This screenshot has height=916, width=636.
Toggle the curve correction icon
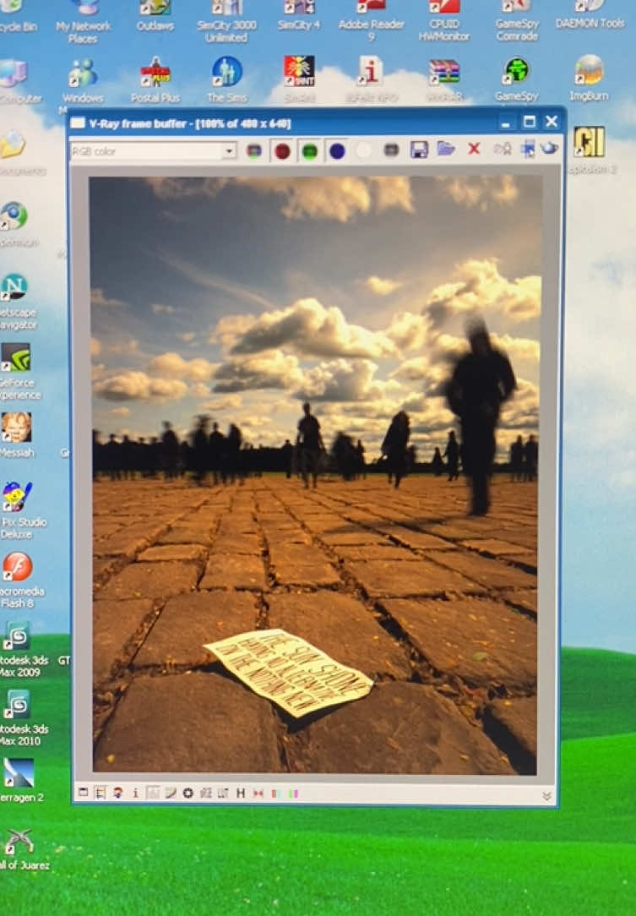(x=170, y=793)
